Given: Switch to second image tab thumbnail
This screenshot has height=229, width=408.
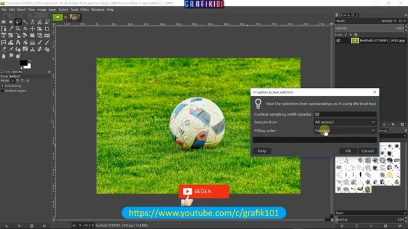Looking at the screenshot, I should pos(75,17).
